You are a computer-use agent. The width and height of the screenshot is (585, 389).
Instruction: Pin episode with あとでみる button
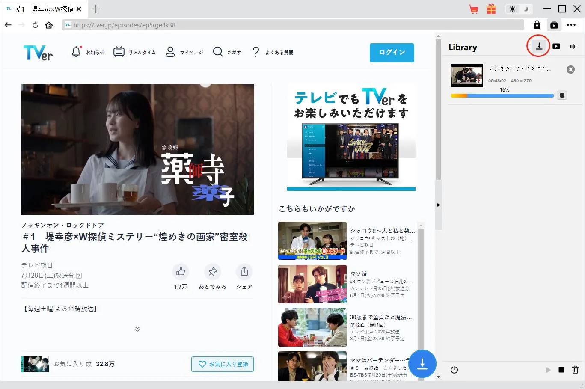212,271
